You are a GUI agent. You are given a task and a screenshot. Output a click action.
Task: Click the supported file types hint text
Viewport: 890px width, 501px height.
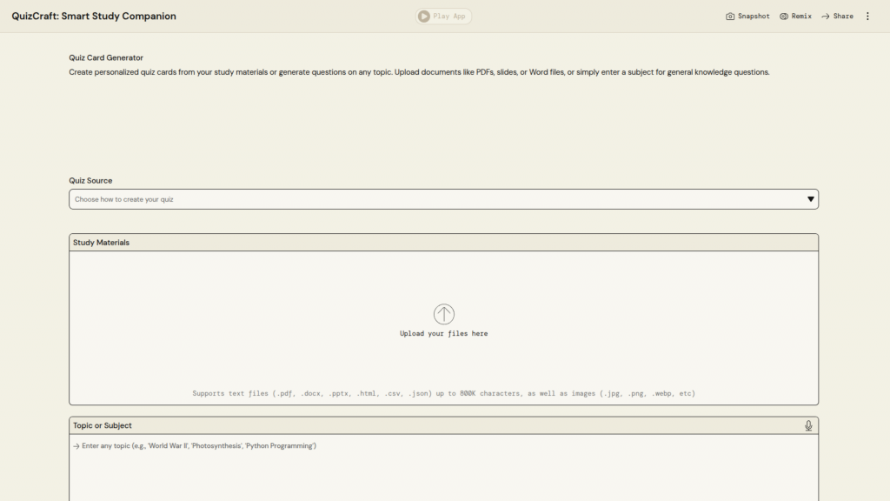[x=443, y=394]
